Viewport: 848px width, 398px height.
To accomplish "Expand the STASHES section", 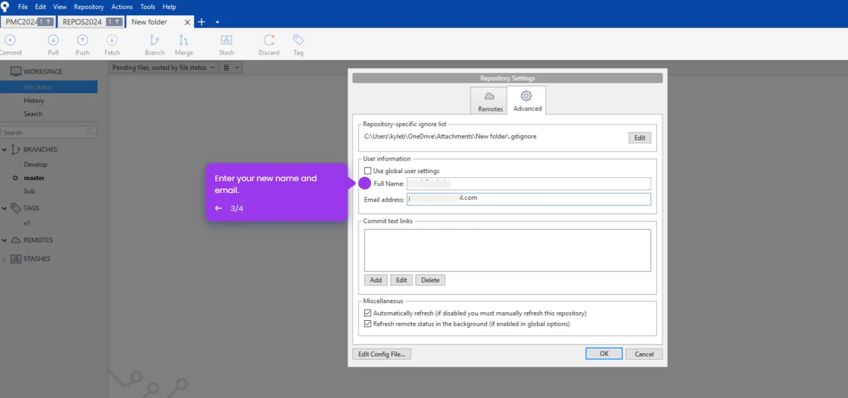I will point(5,259).
